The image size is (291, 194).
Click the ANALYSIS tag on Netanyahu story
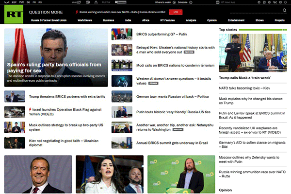coord(178,130)
